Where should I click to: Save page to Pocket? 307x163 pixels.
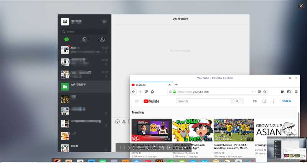point(259,92)
